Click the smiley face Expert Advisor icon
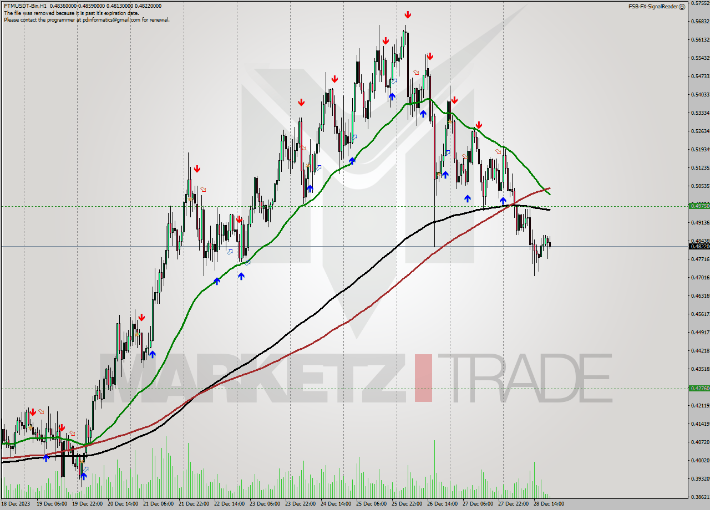The image size is (710, 510). click(682, 7)
